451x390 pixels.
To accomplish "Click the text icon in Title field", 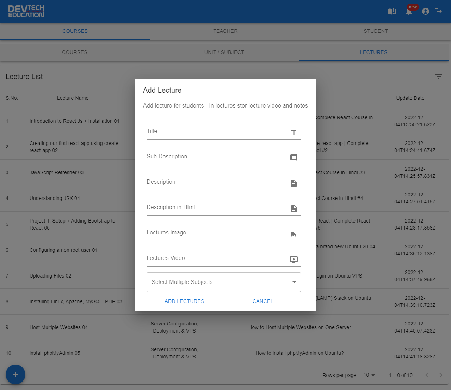I will pyautogui.click(x=294, y=132).
